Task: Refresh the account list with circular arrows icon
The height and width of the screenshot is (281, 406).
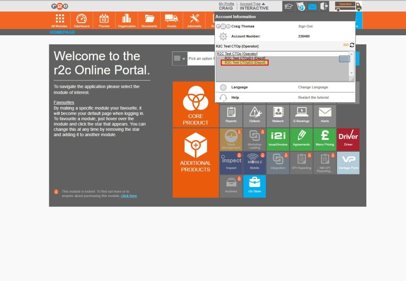Action: click(352, 45)
